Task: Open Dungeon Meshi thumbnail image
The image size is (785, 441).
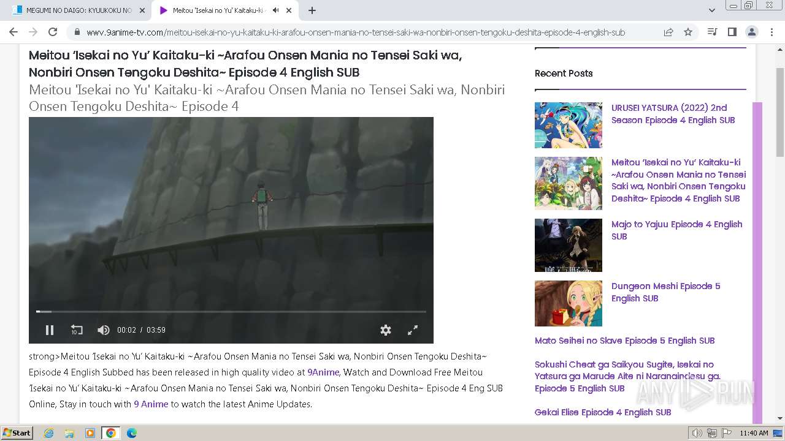Action: [x=569, y=303]
